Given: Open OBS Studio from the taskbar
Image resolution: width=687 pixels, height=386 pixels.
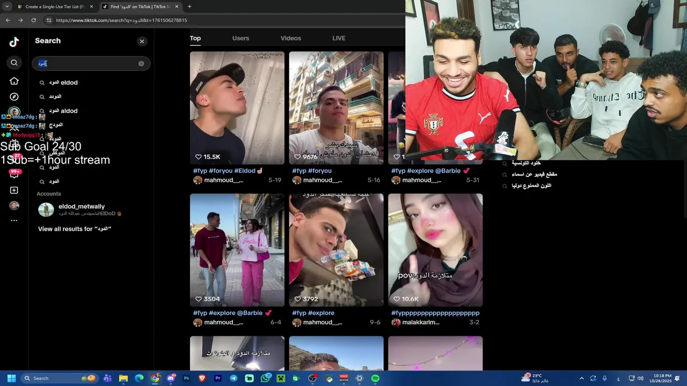Looking at the screenshot, I should tap(312, 378).
